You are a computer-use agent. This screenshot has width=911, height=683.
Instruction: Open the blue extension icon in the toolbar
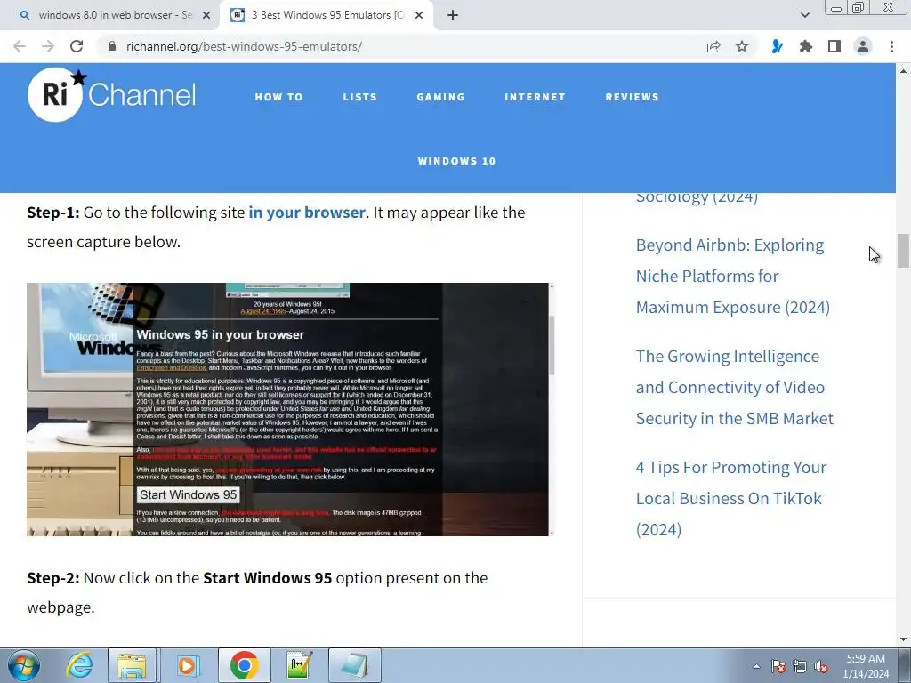point(777,46)
